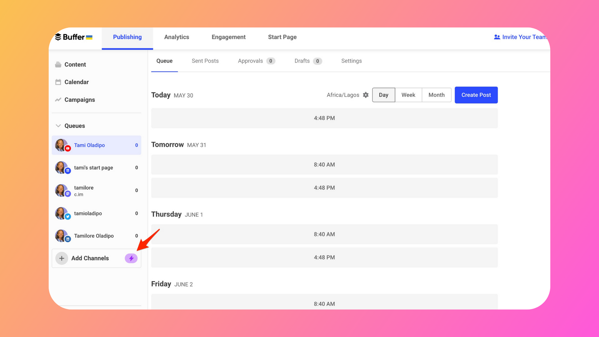The image size is (599, 337).
Task: Click the Add Channels plus icon
Action: [x=61, y=258]
